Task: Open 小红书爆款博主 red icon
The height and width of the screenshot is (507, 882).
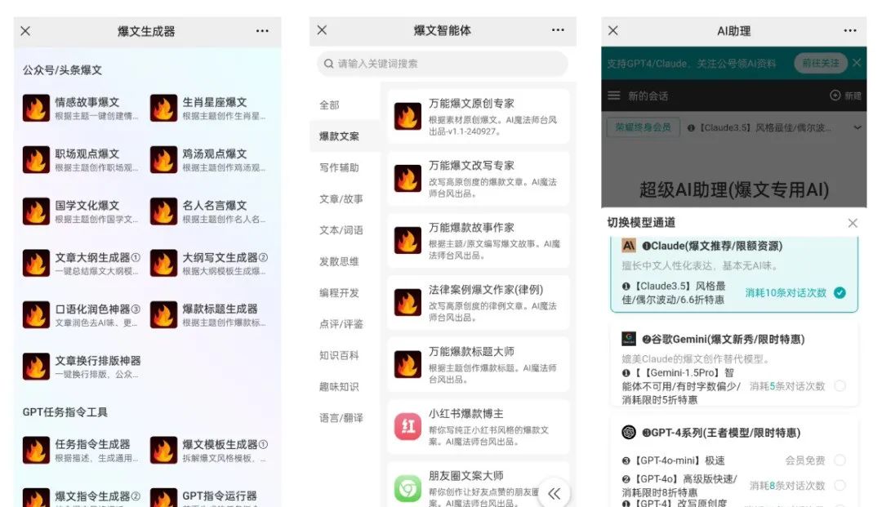Action: [408, 427]
